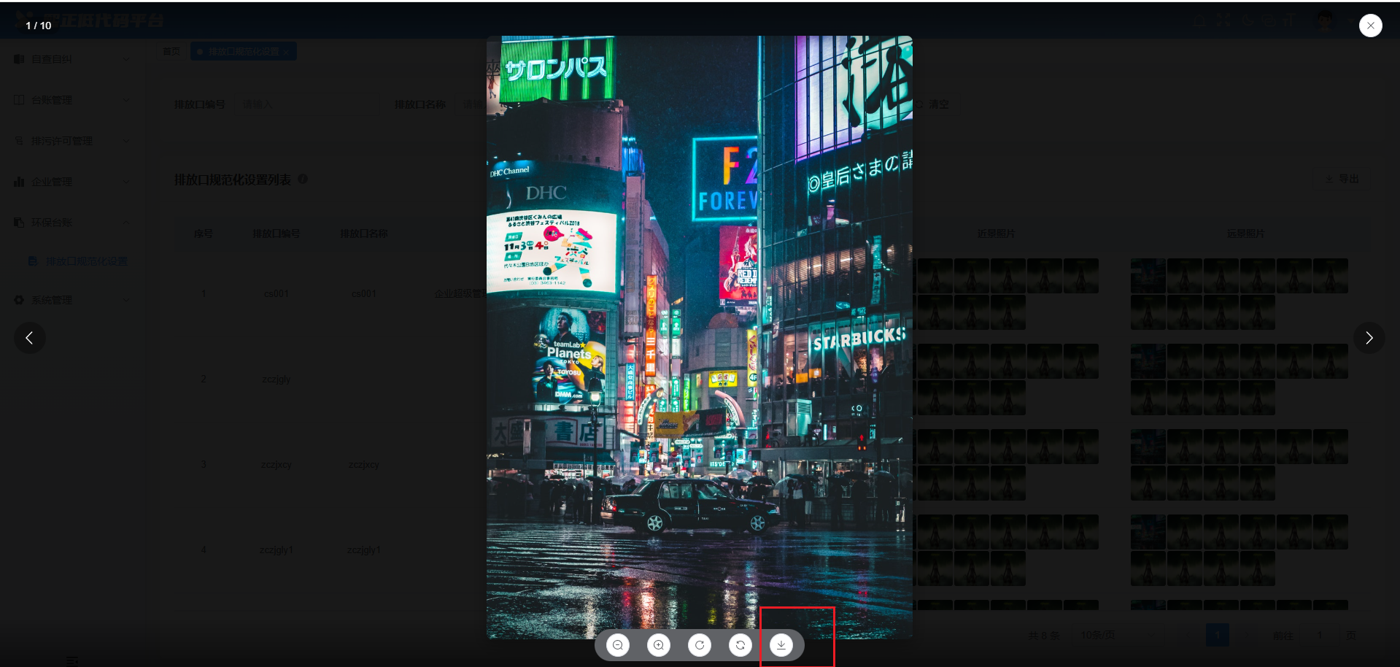1400x667 pixels.
Task: Collapse the 环保台账 menu chevron
Action: 126,223
